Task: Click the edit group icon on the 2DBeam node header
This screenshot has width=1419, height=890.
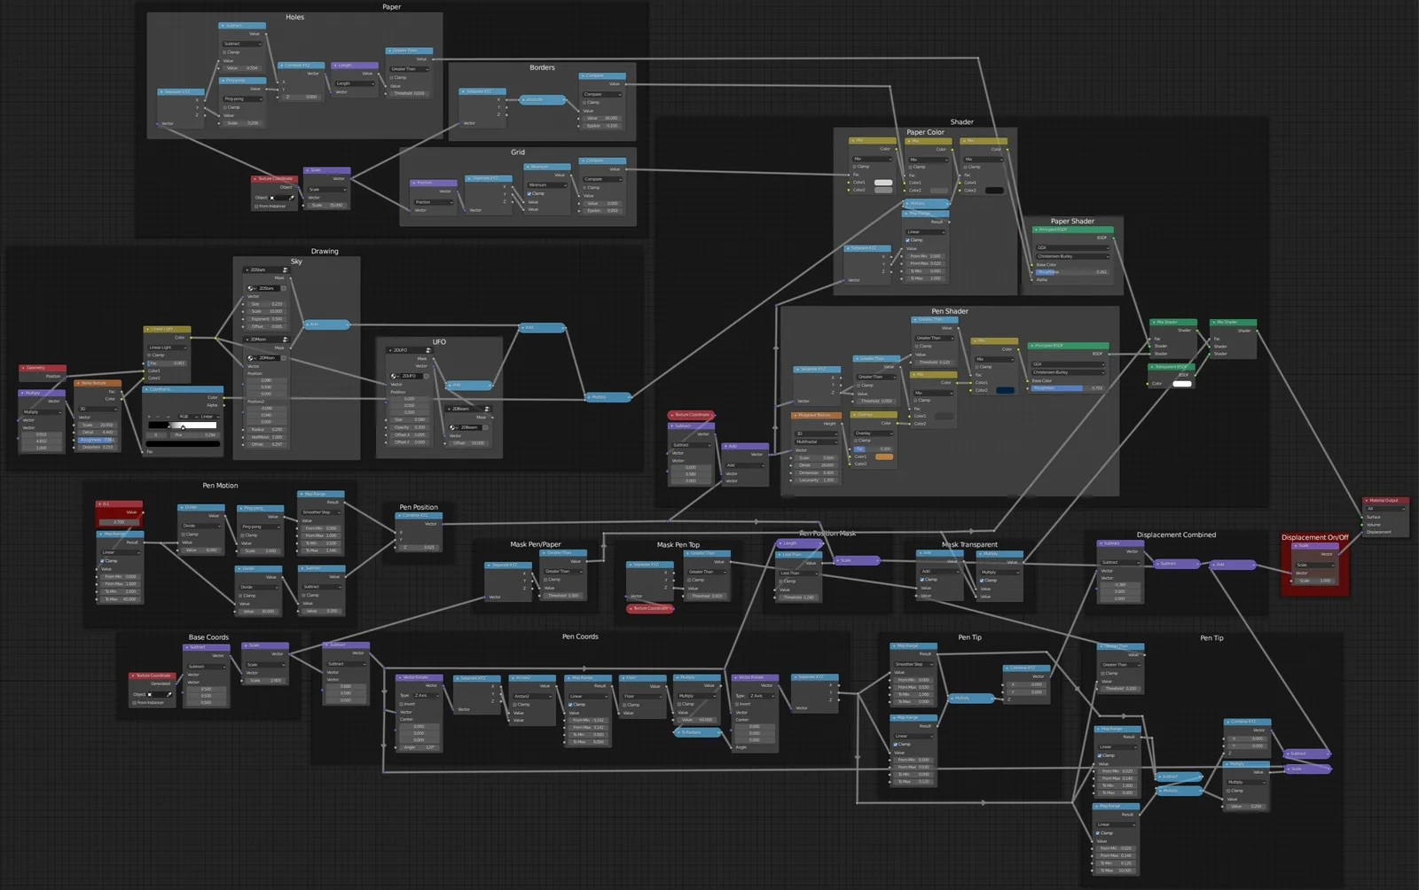Action: (x=487, y=409)
